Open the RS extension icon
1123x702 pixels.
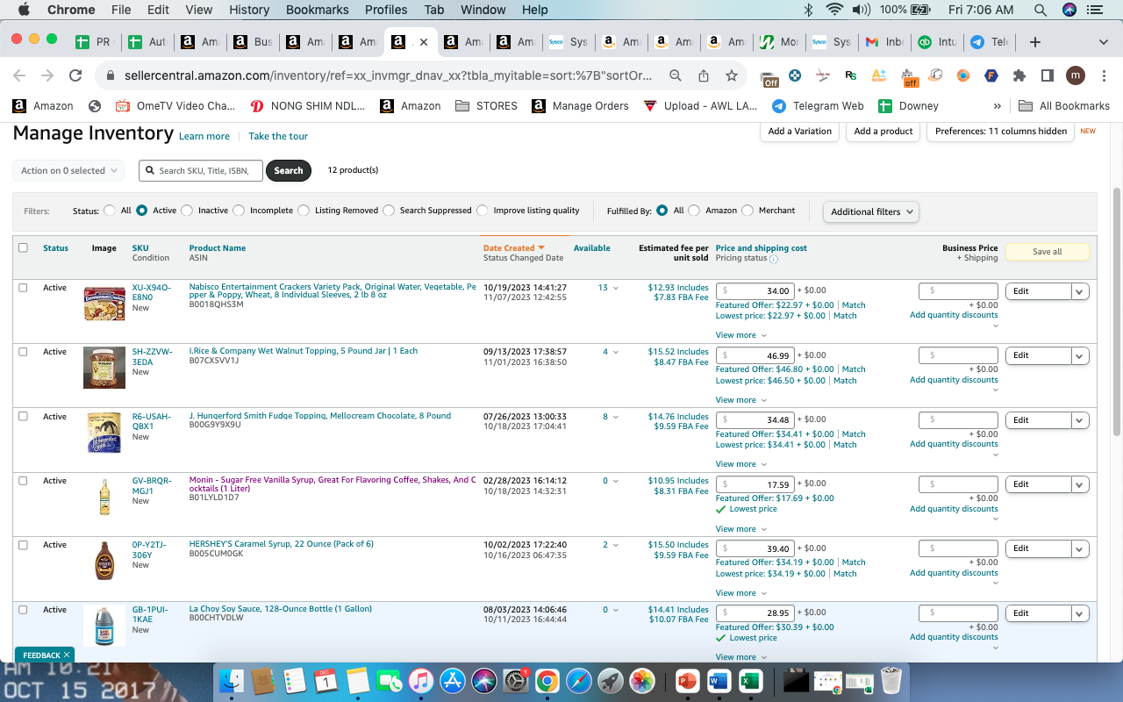point(850,75)
